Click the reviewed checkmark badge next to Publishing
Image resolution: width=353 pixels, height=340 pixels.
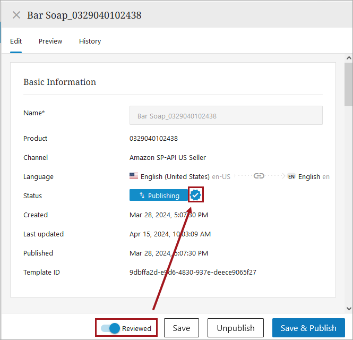(196, 195)
